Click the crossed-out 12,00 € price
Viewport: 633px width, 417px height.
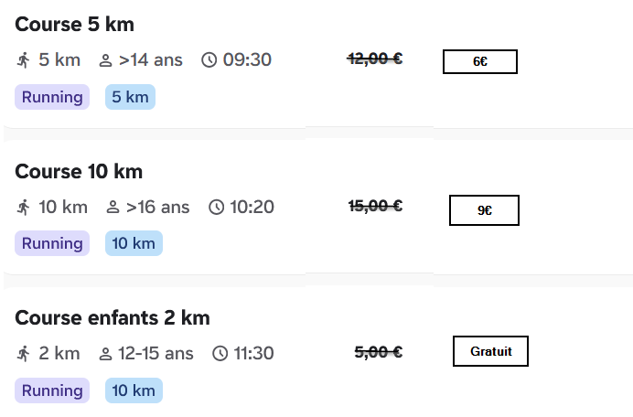tap(375, 59)
